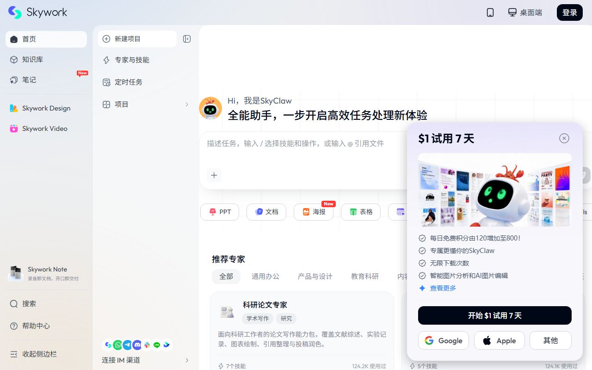592x370 pixels.
Task: Open the 科研论文专家 card title
Action: 265,305
